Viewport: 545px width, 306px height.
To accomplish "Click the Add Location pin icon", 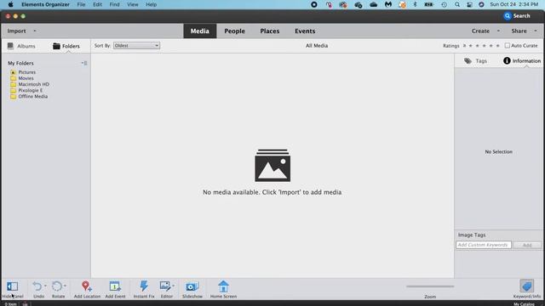I will coord(87,286).
